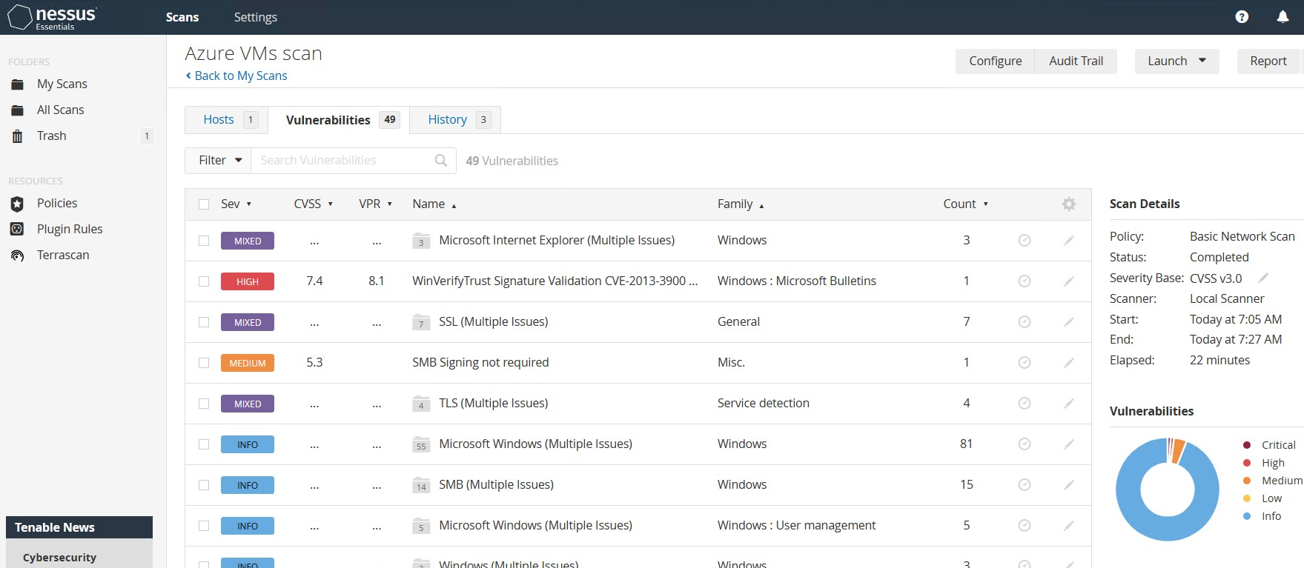The height and width of the screenshot is (568, 1304).
Task: Check the SMB (Multiple Issues) row checkbox
Action: (x=204, y=485)
